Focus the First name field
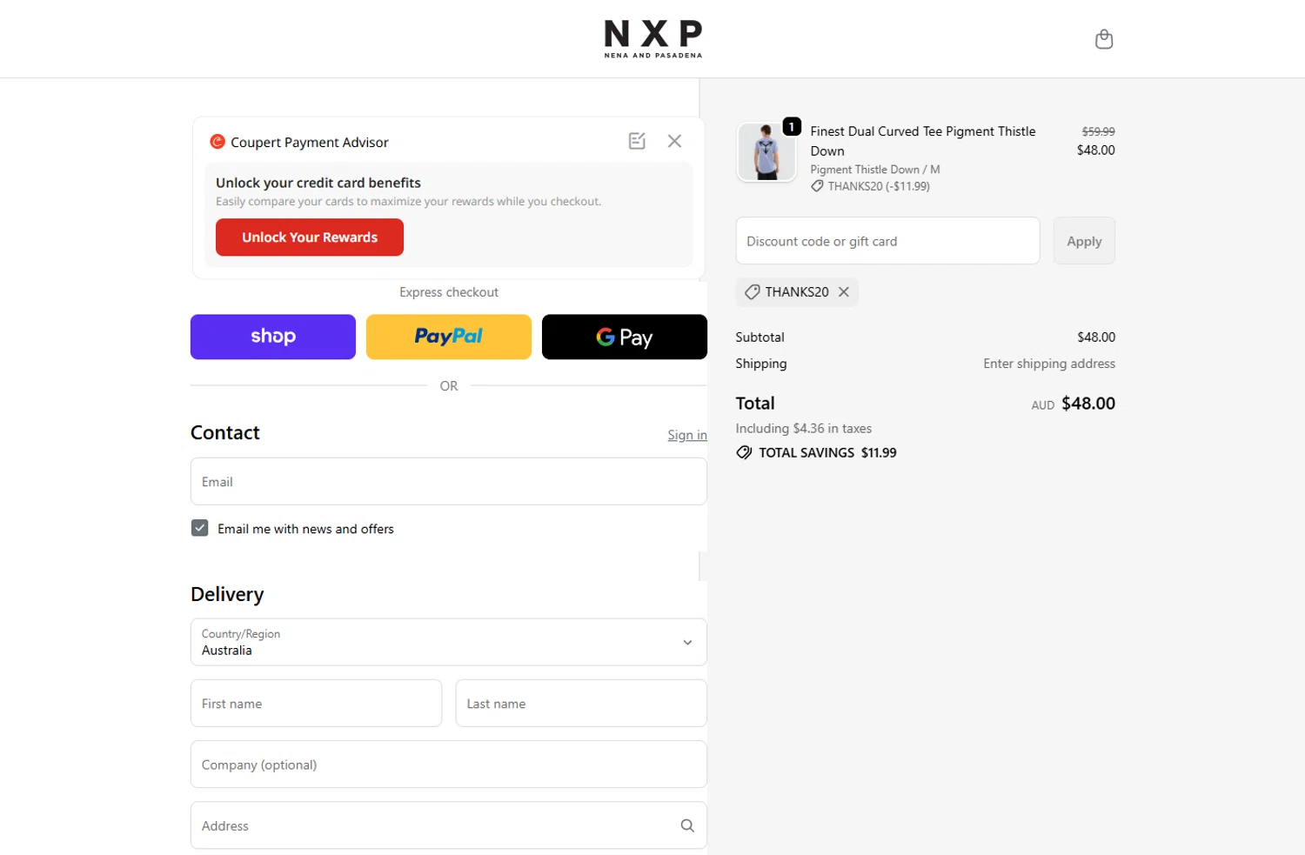 (x=316, y=703)
